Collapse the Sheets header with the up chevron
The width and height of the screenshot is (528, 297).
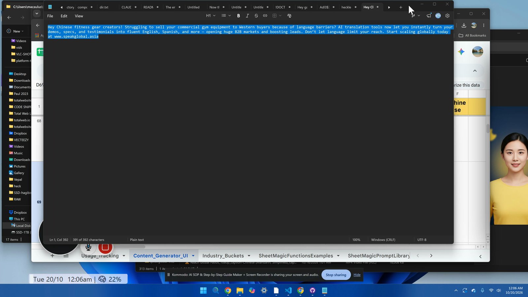475,71
